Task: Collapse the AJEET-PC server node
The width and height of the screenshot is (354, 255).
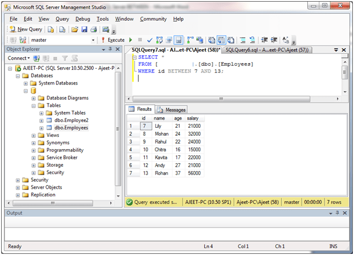Action: pos(10,69)
